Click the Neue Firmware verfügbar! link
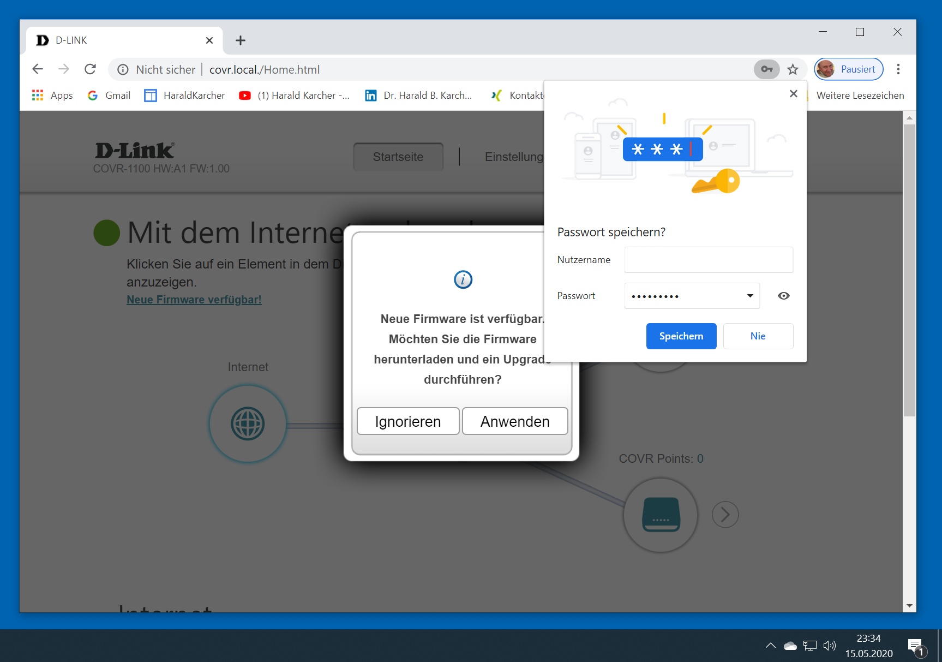The width and height of the screenshot is (942, 662). point(194,300)
